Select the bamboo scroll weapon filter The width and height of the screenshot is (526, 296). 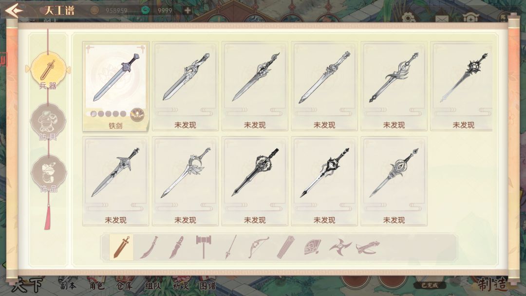click(x=285, y=247)
